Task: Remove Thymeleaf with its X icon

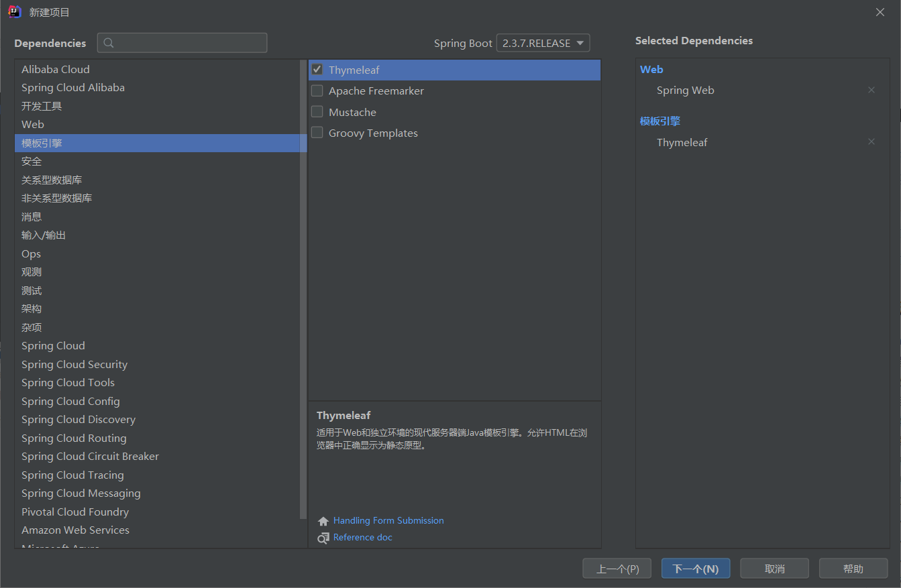Action: pyautogui.click(x=871, y=141)
